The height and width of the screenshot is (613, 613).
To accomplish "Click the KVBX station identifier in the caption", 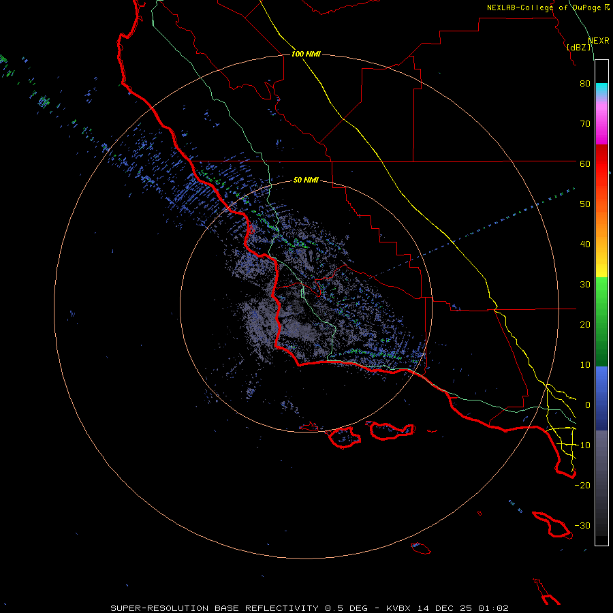I will [400, 608].
